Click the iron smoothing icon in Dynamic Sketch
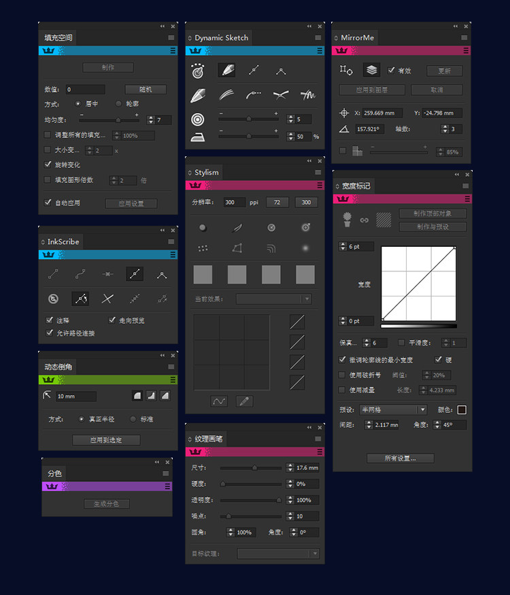 coord(198,137)
